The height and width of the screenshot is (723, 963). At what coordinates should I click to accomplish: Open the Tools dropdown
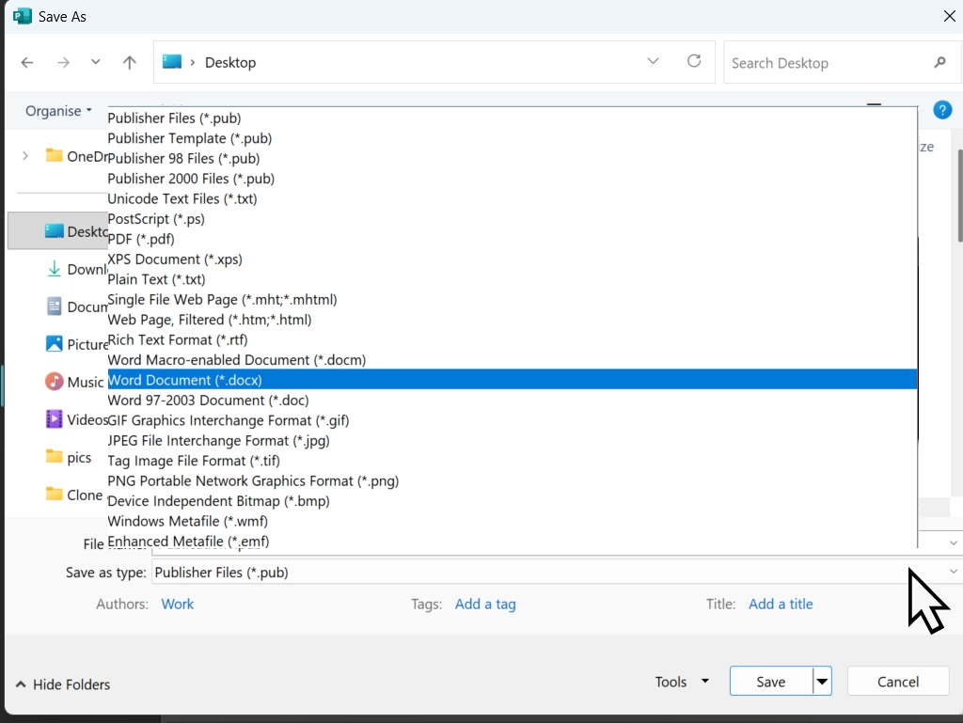682,682
